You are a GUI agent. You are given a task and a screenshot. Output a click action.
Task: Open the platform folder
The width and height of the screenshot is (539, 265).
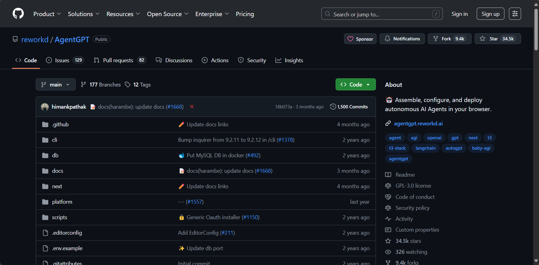click(x=62, y=202)
